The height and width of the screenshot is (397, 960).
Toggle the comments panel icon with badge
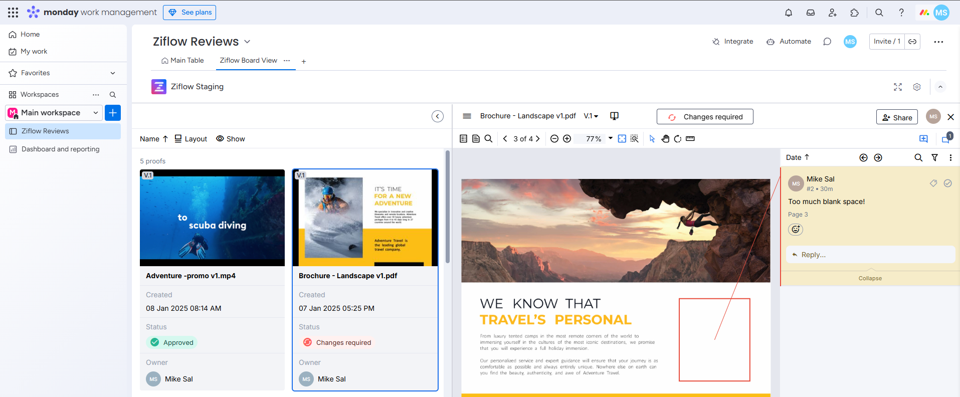point(946,139)
